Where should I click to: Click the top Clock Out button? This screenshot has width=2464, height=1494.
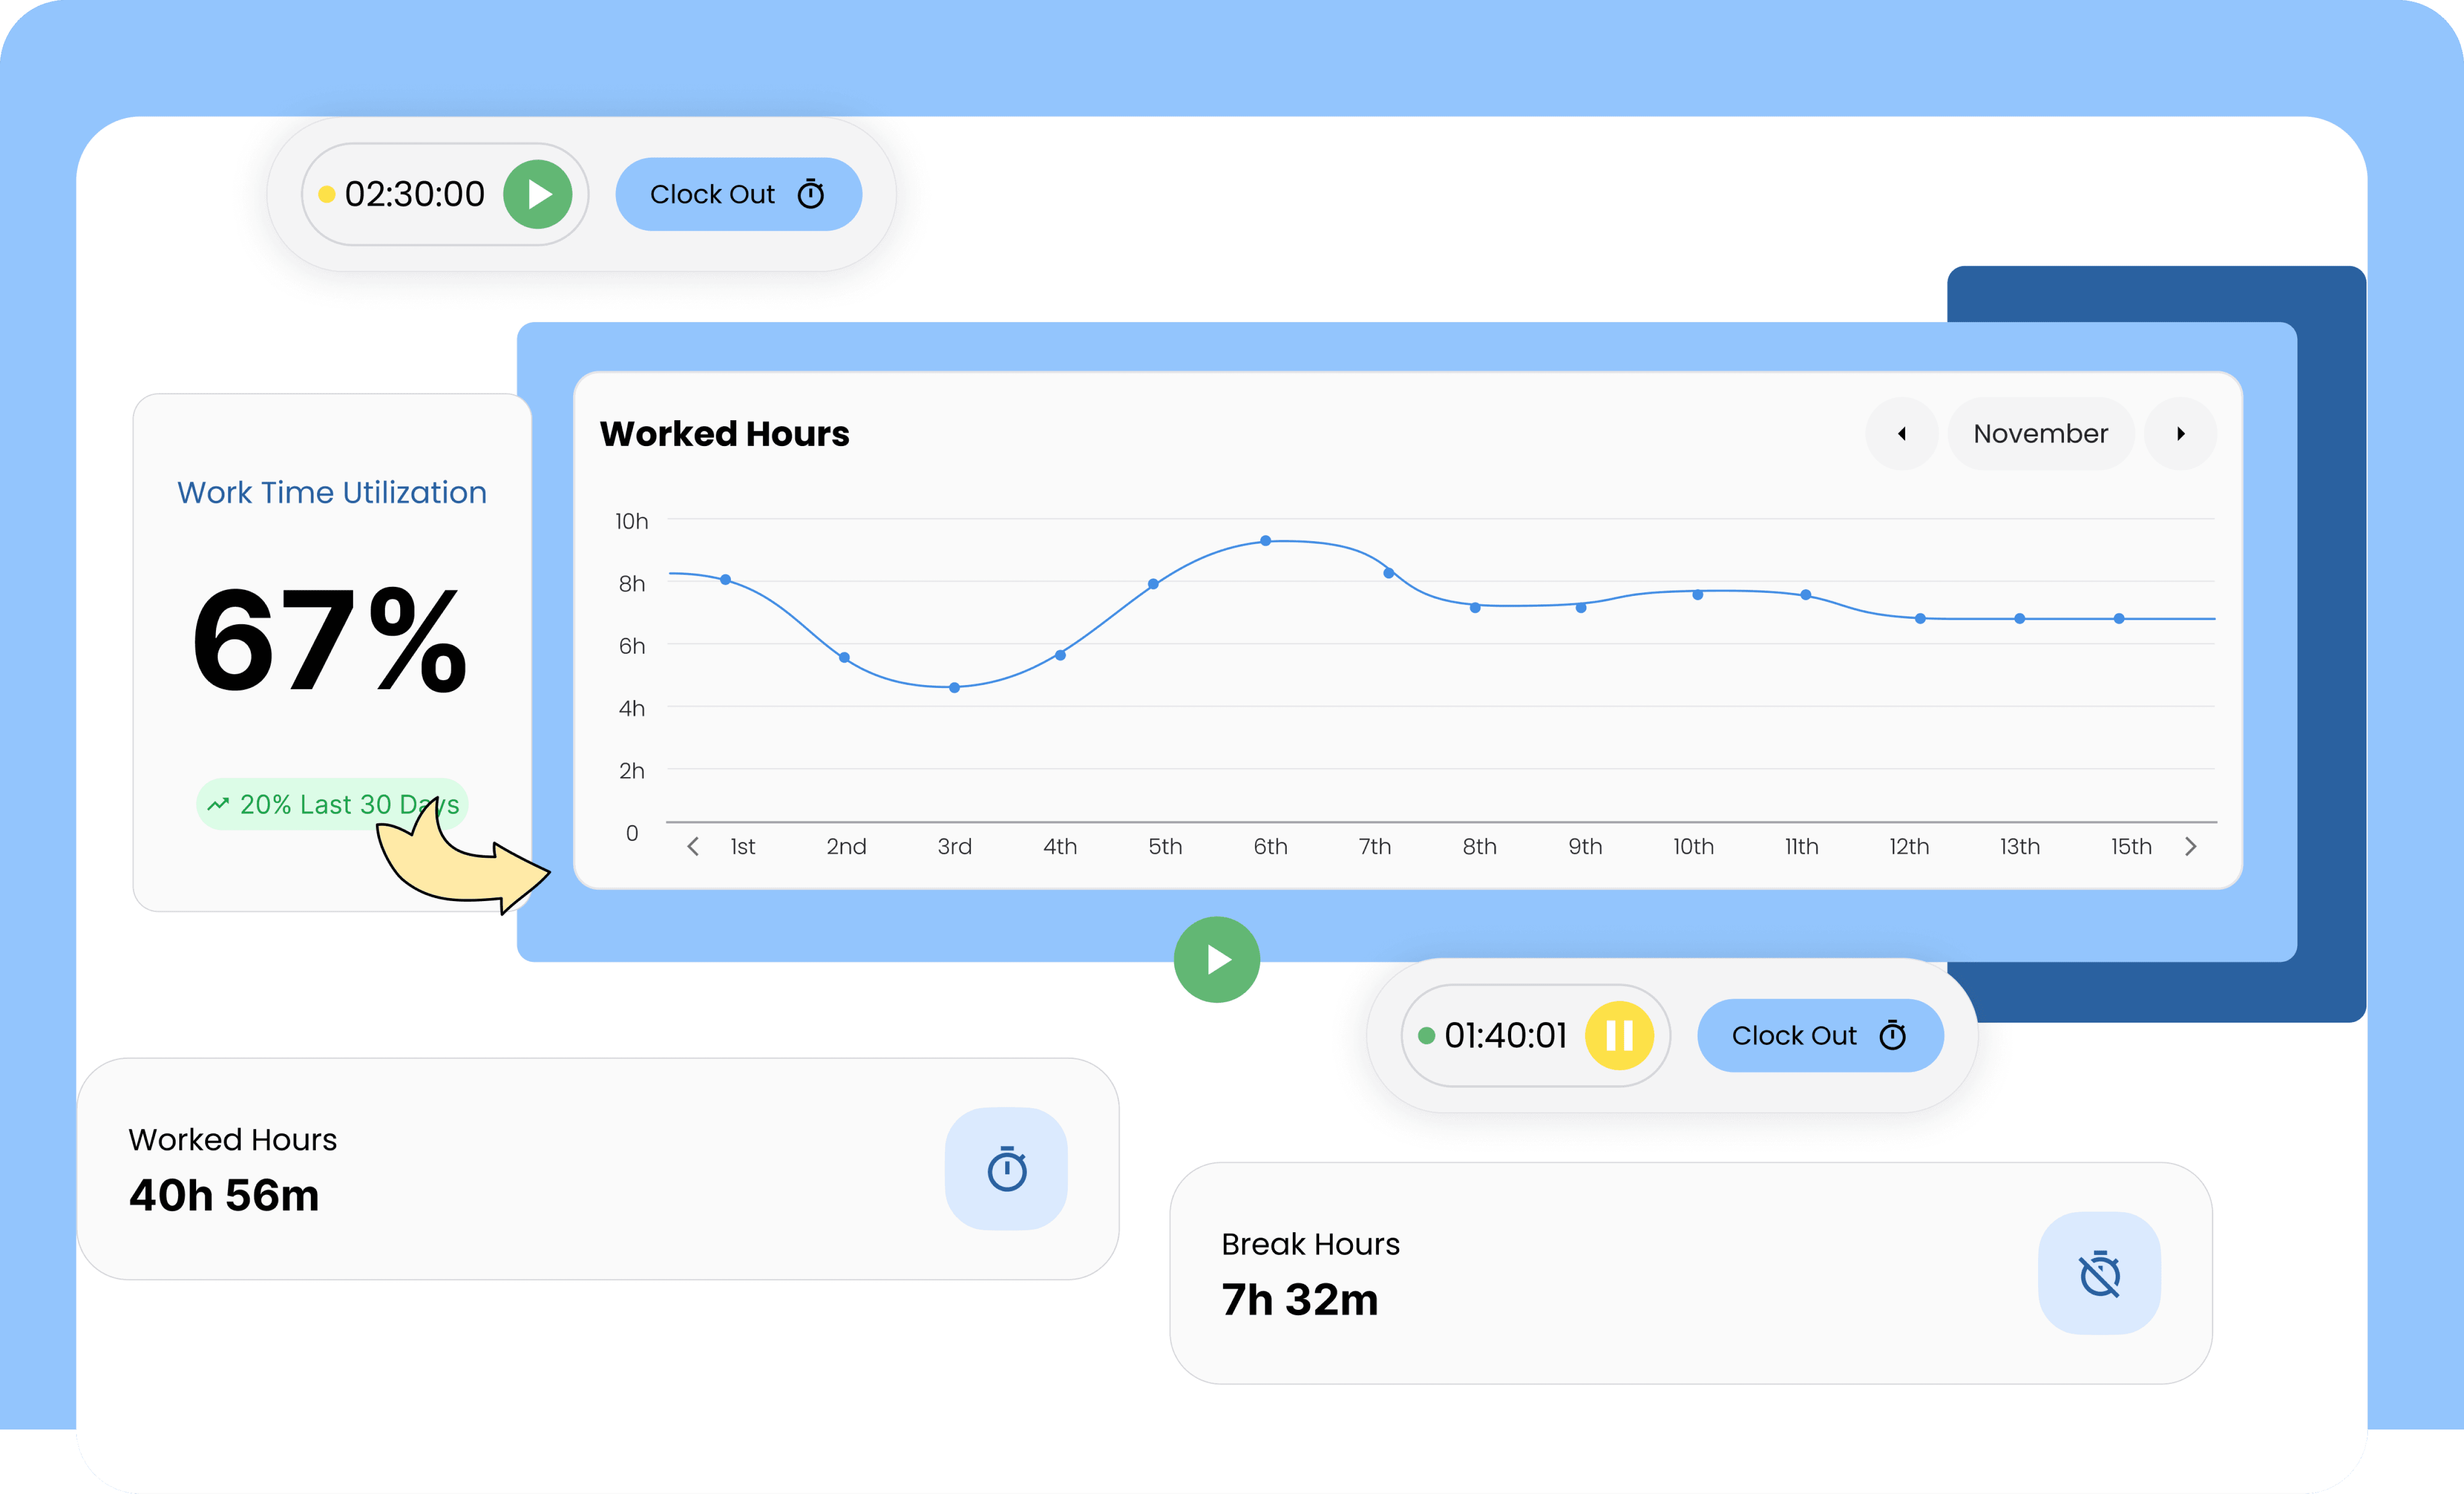[738, 194]
